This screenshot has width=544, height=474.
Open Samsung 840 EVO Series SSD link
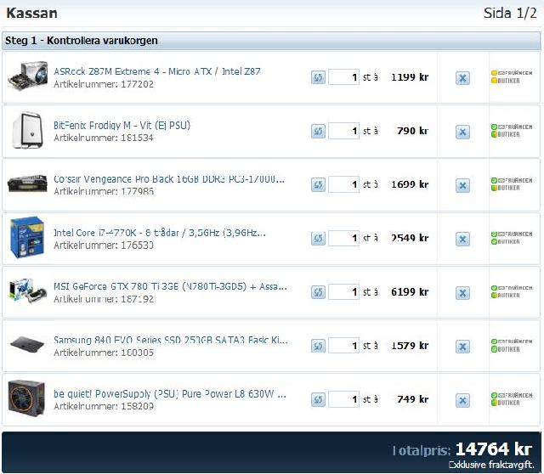pyautogui.click(x=170, y=340)
